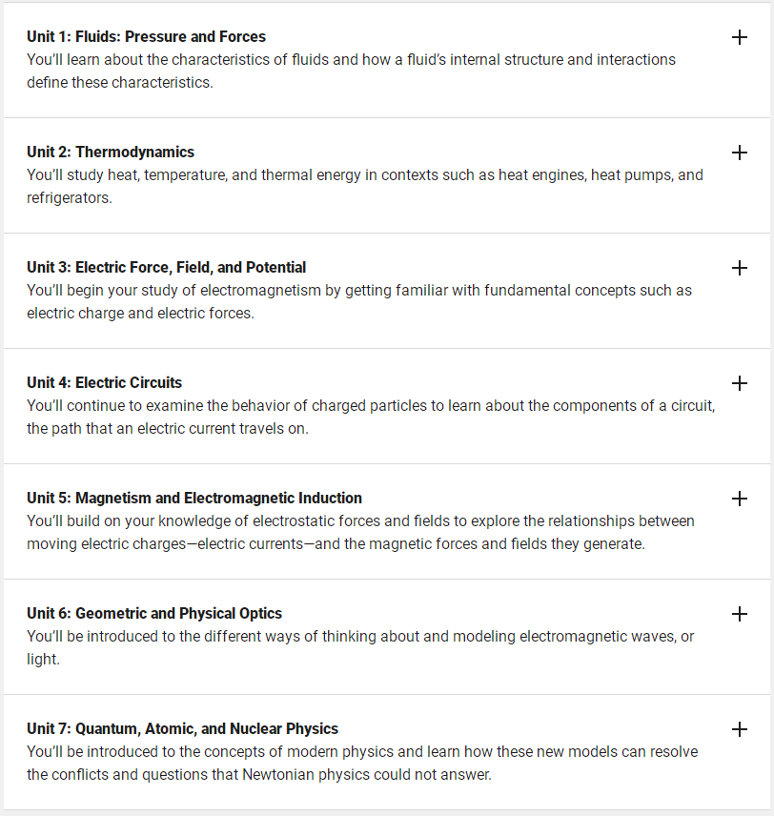Click the Newtonian physics description paragraph

point(362,763)
